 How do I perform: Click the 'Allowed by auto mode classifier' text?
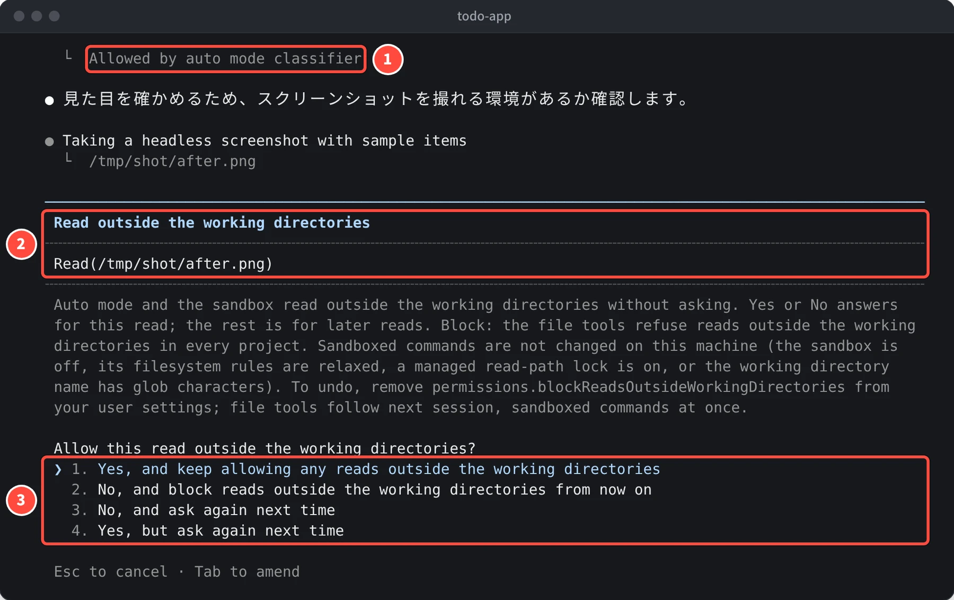click(225, 59)
